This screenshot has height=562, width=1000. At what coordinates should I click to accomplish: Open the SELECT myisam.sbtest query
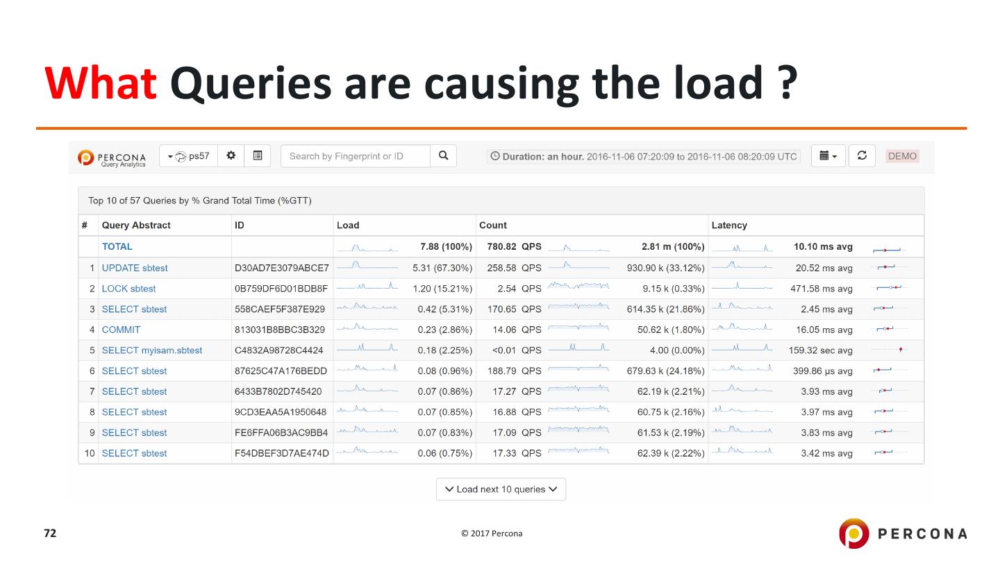[x=152, y=350]
